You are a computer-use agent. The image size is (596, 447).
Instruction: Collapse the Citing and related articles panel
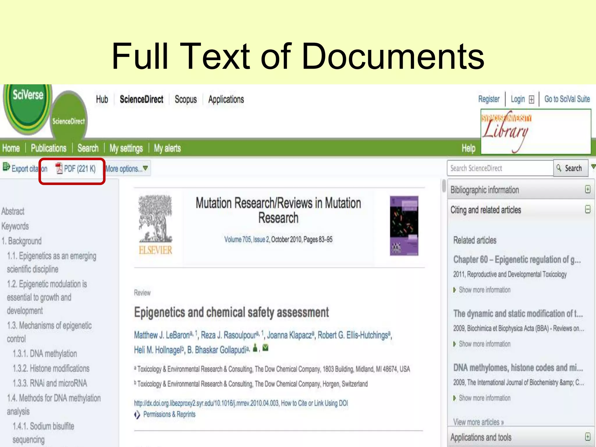pyautogui.click(x=588, y=209)
